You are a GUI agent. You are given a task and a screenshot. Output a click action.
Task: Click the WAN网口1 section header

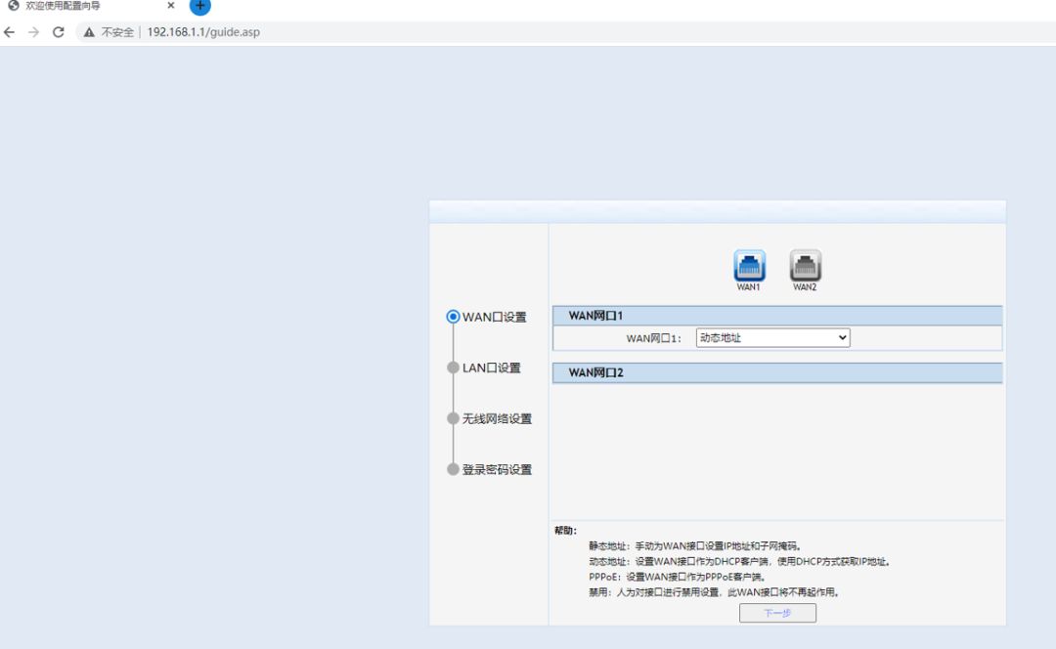777,316
